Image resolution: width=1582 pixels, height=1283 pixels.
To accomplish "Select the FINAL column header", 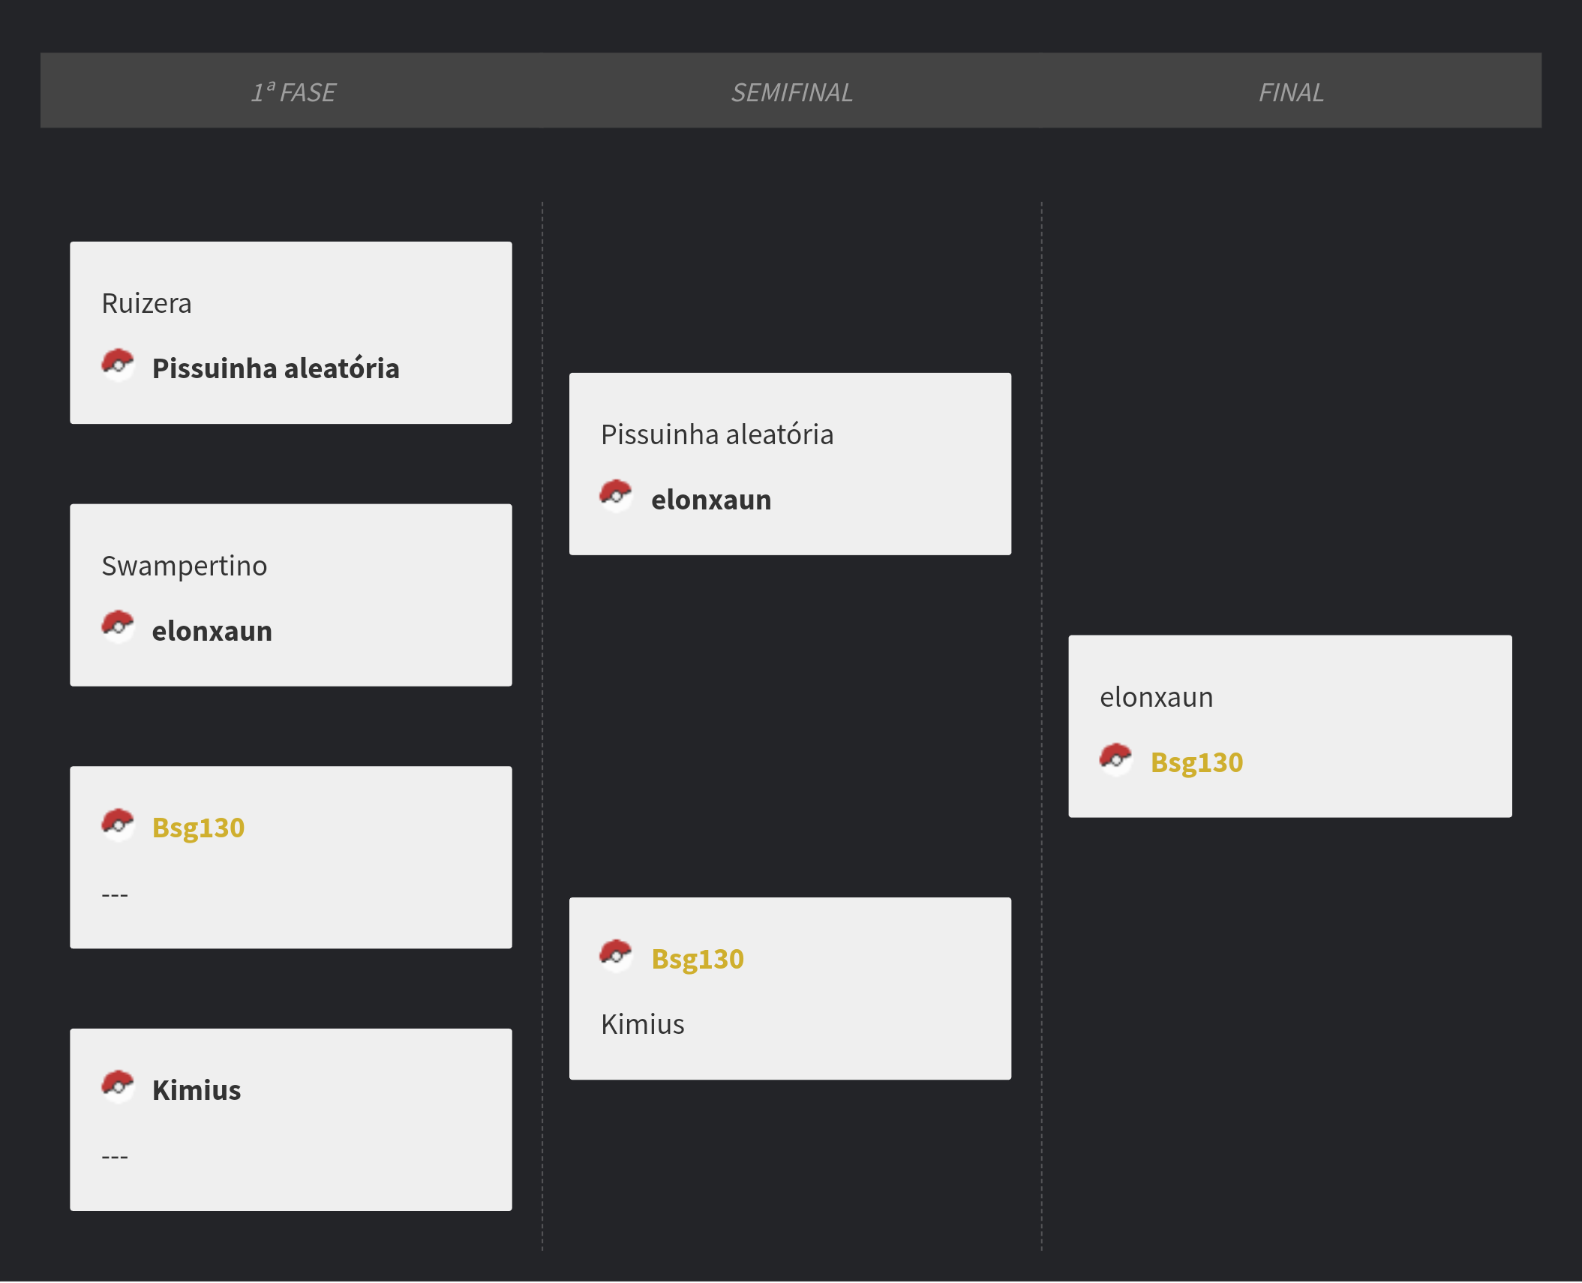I will pyautogui.click(x=1291, y=92).
